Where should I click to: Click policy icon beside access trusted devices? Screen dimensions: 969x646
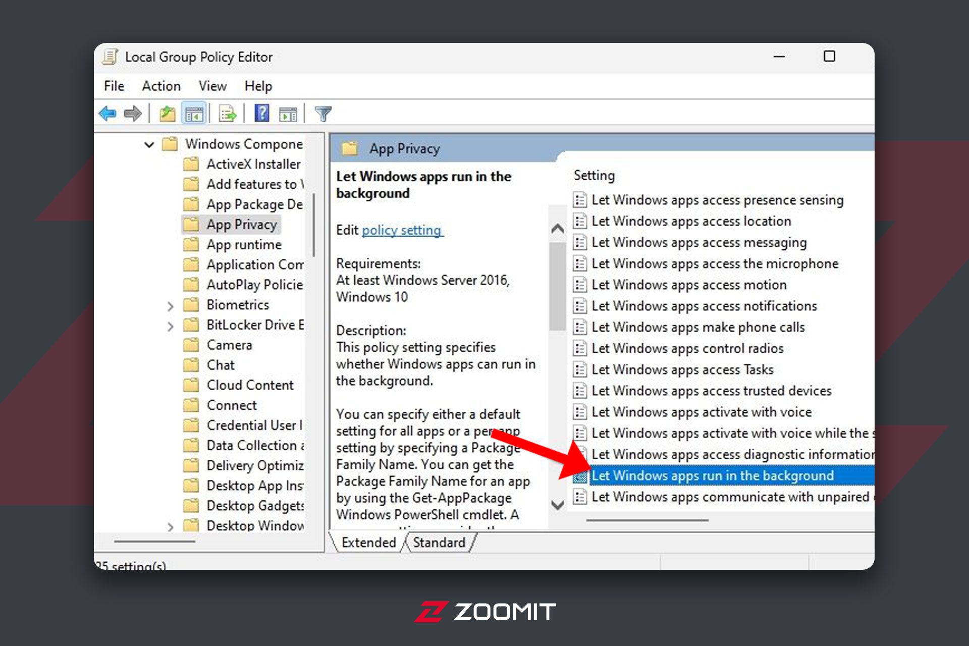pyautogui.click(x=580, y=391)
